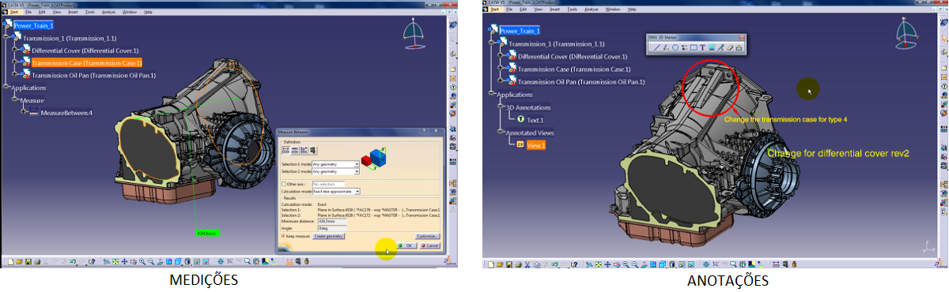Open the Calculation mode dropdown

pos(336,191)
